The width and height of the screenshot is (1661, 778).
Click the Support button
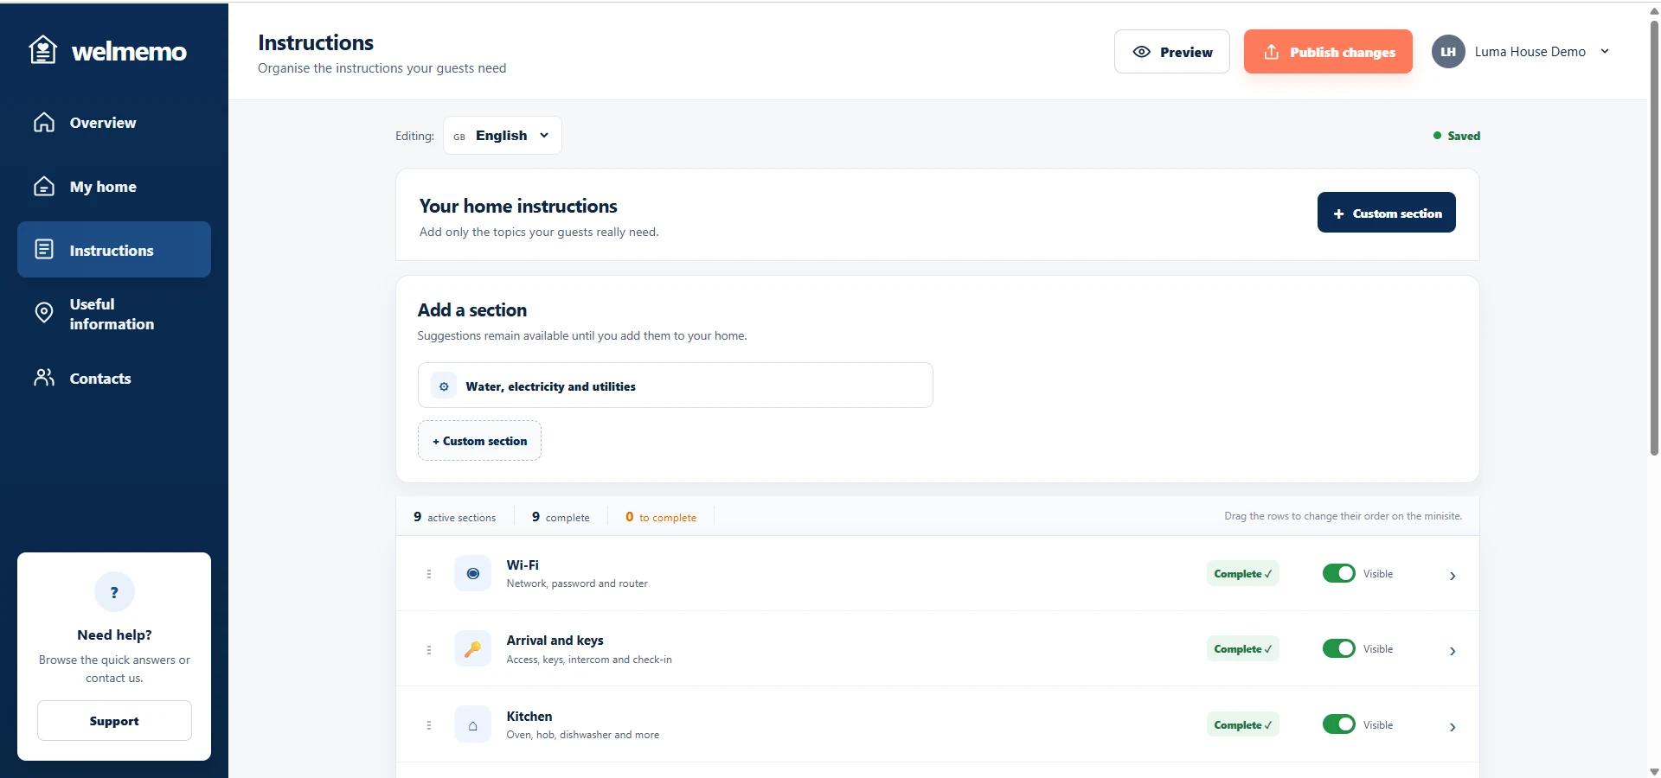pyautogui.click(x=114, y=721)
